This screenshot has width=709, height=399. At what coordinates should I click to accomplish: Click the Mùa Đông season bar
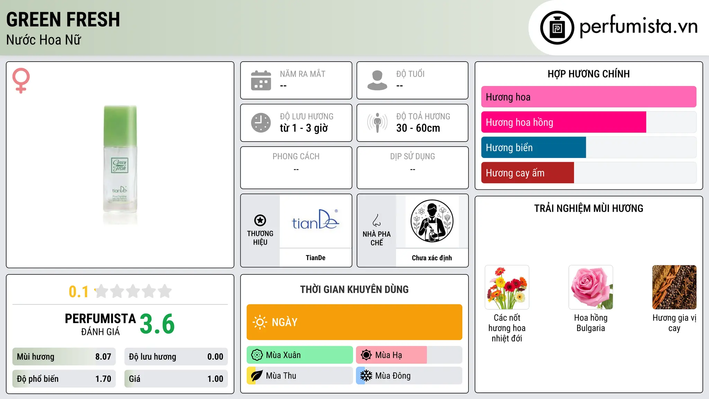[x=409, y=376]
